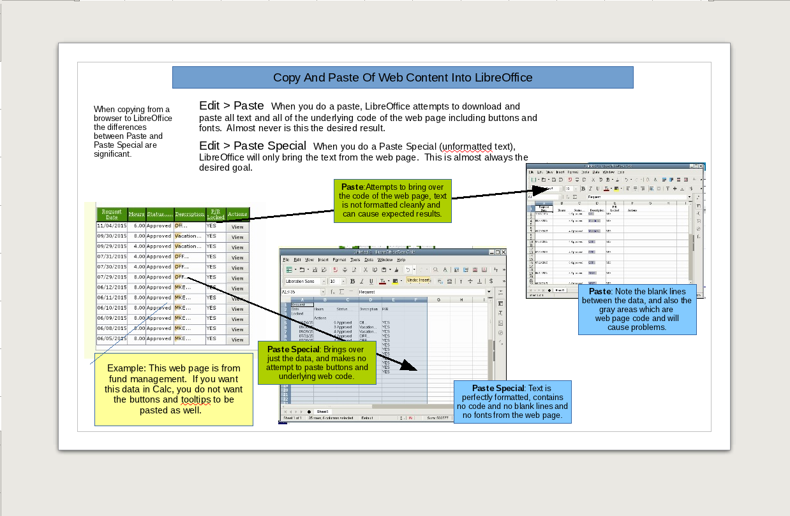Open Insert menu in right Calc window
Screen dimensions: 790x516
[560, 173]
